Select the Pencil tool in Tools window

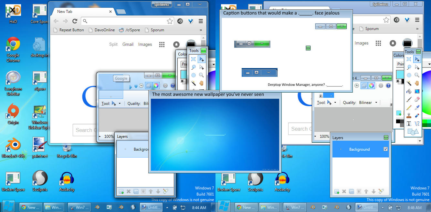[x=409, y=107]
